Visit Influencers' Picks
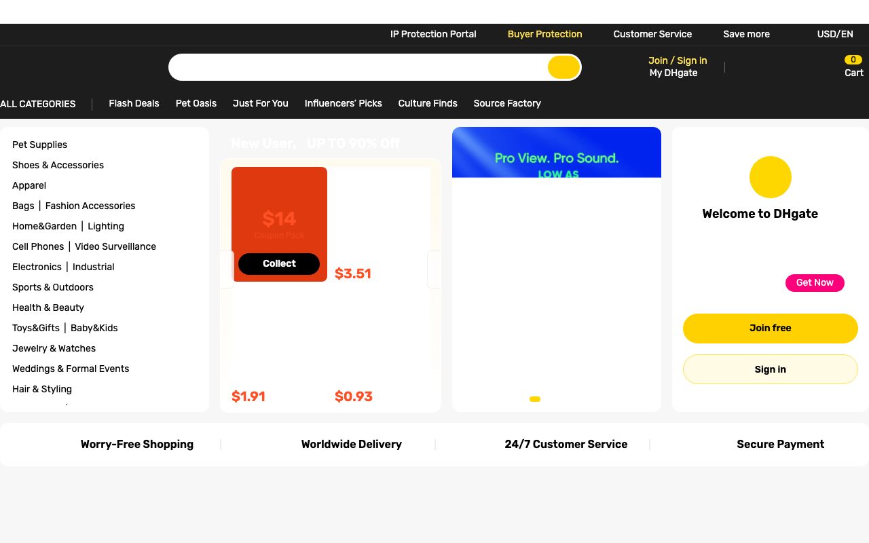This screenshot has width=869, height=543. [344, 103]
